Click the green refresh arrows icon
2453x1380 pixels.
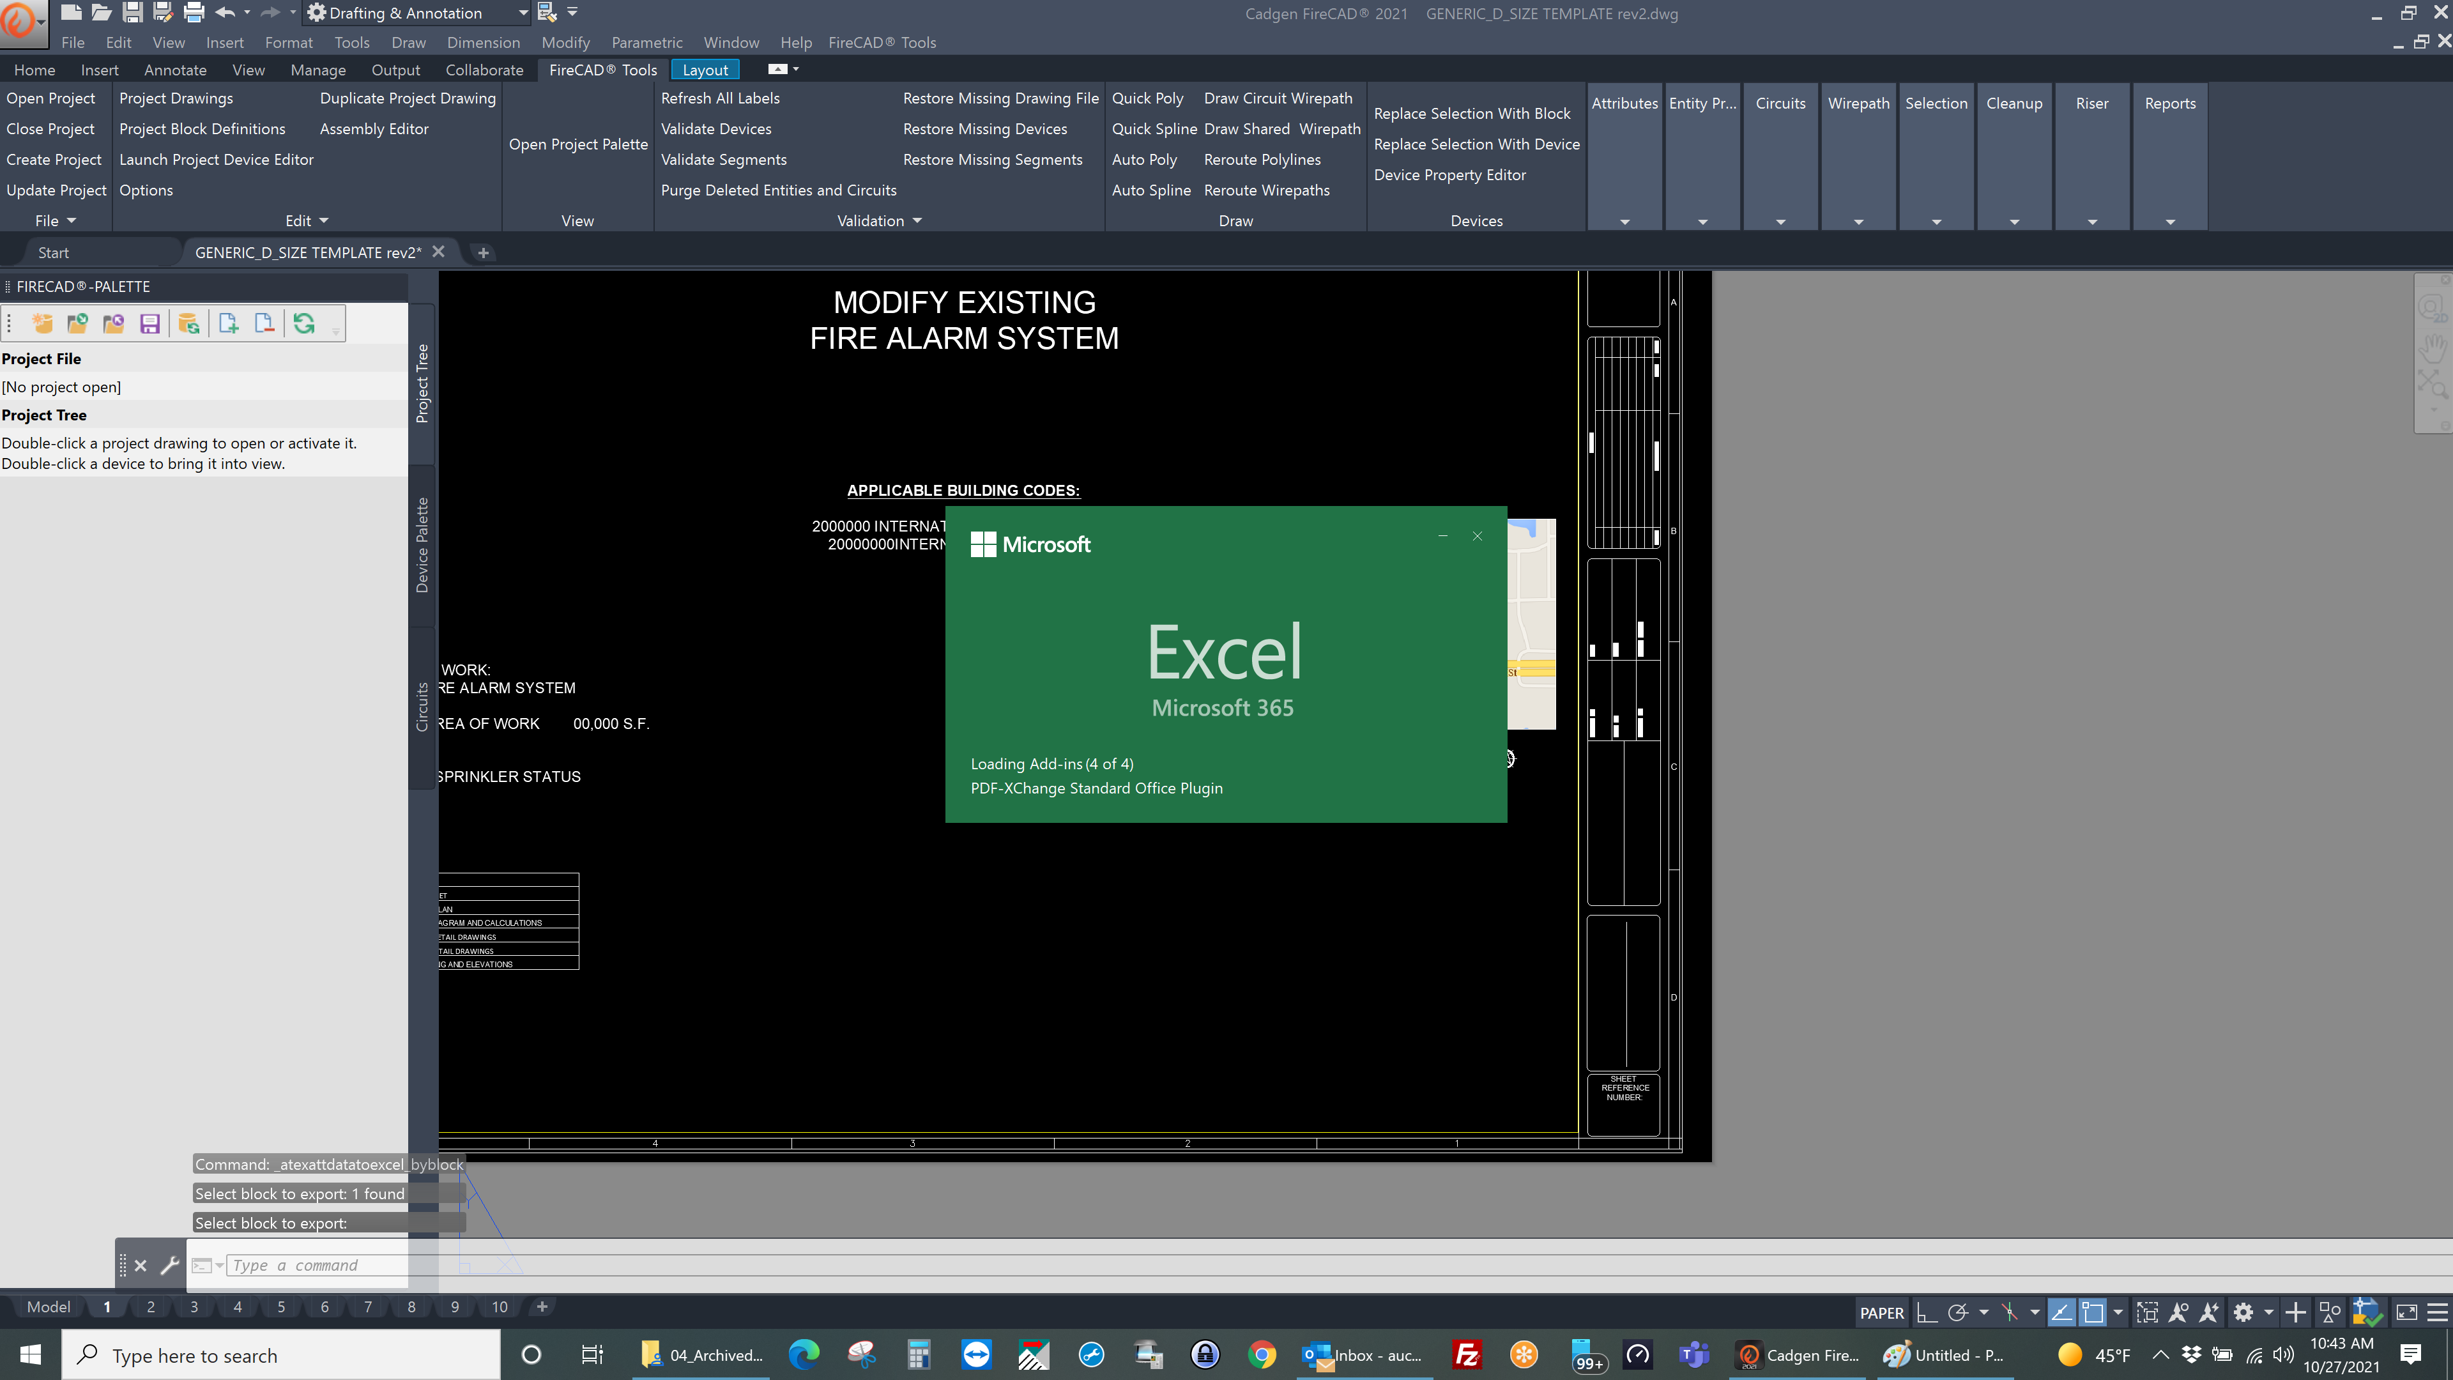[304, 324]
